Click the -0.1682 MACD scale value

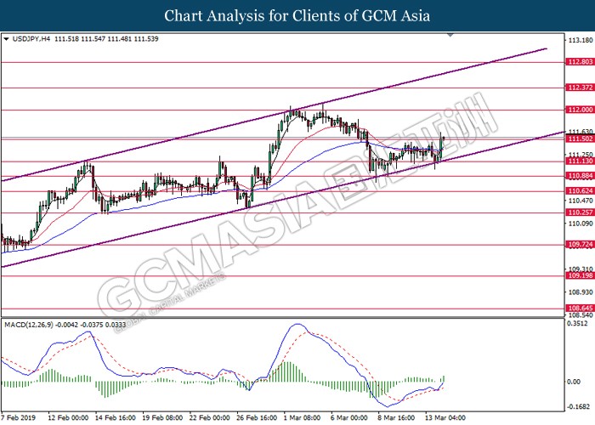578,407
